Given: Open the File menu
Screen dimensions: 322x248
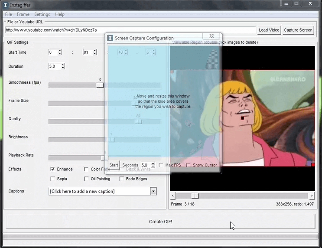Looking at the screenshot, I should [x=8, y=14].
